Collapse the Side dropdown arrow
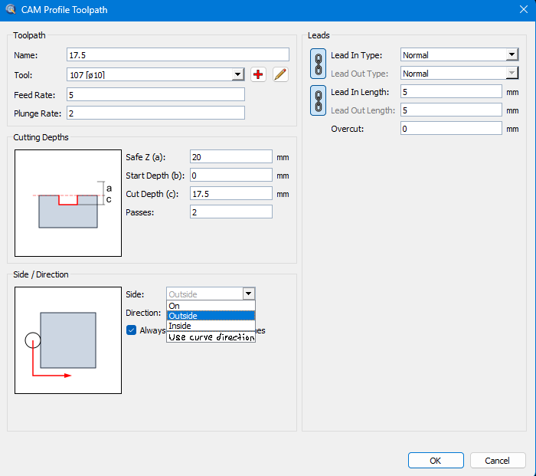The width and height of the screenshot is (536, 476). (x=248, y=294)
